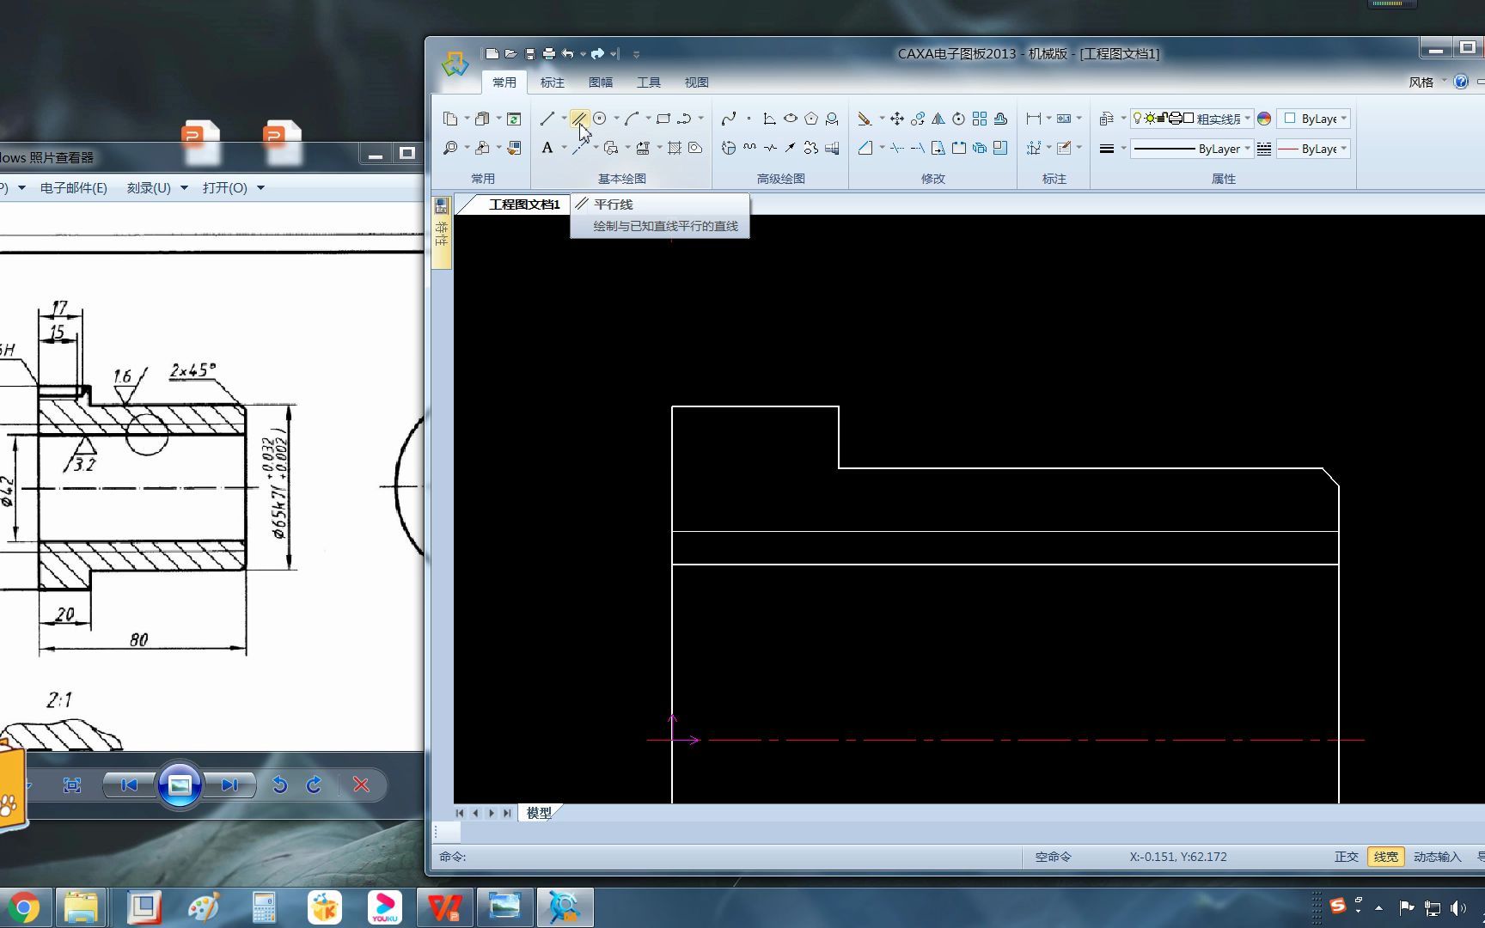
Task: Select the Parallel Line tool
Action: [x=579, y=119]
